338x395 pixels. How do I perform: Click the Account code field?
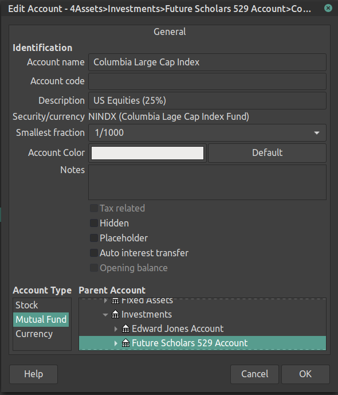[x=207, y=81]
